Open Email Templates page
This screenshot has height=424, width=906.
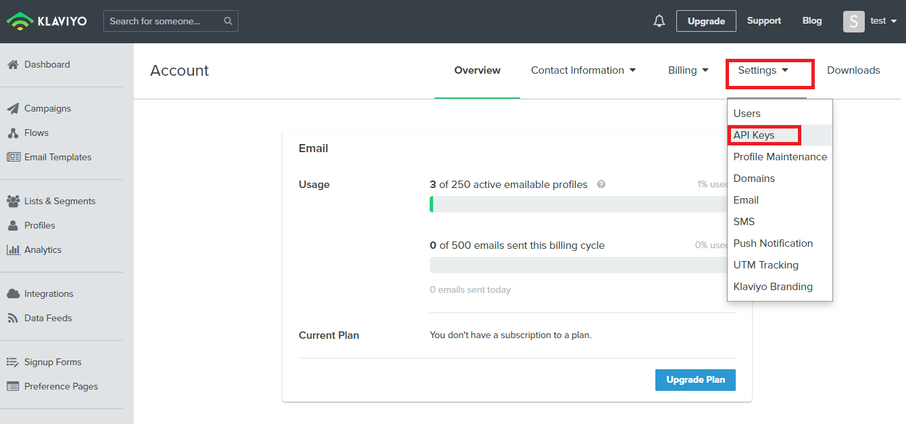[57, 157]
